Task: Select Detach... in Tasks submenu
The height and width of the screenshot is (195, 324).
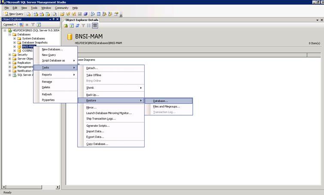Action: click(111, 68)
